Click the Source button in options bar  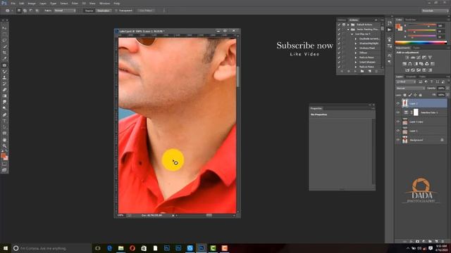tap(89, 11)
